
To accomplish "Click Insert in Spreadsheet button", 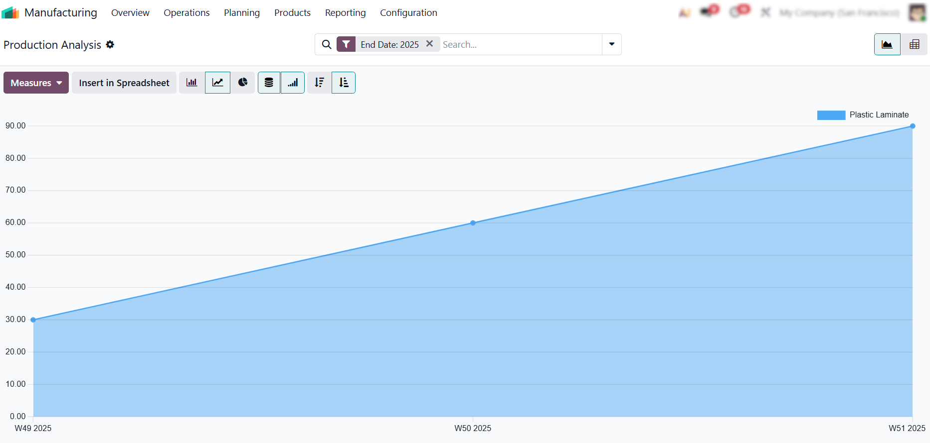I will tap(124, 83).
